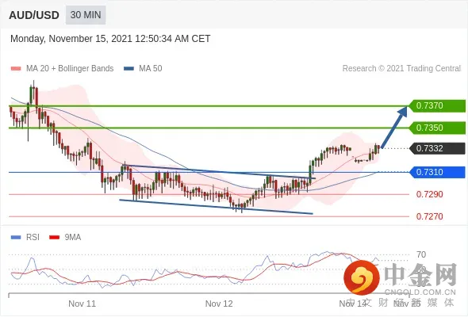The width and height of the screenshot is (468, 317).
Task: Click the 0.7350 resistance price tag
Action: (x=436, y=128)
